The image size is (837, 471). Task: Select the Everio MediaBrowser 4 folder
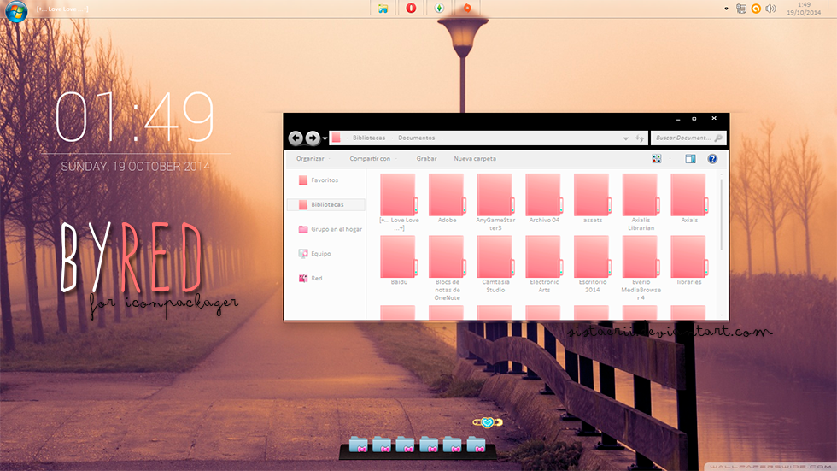click(641, 268)
